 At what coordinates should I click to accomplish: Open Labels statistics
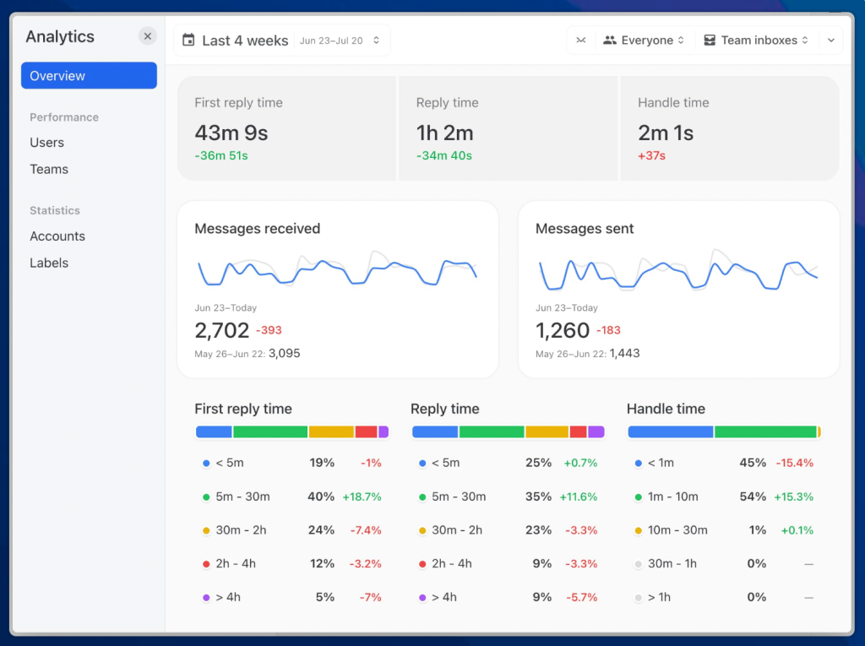click(x=49, y=263)
